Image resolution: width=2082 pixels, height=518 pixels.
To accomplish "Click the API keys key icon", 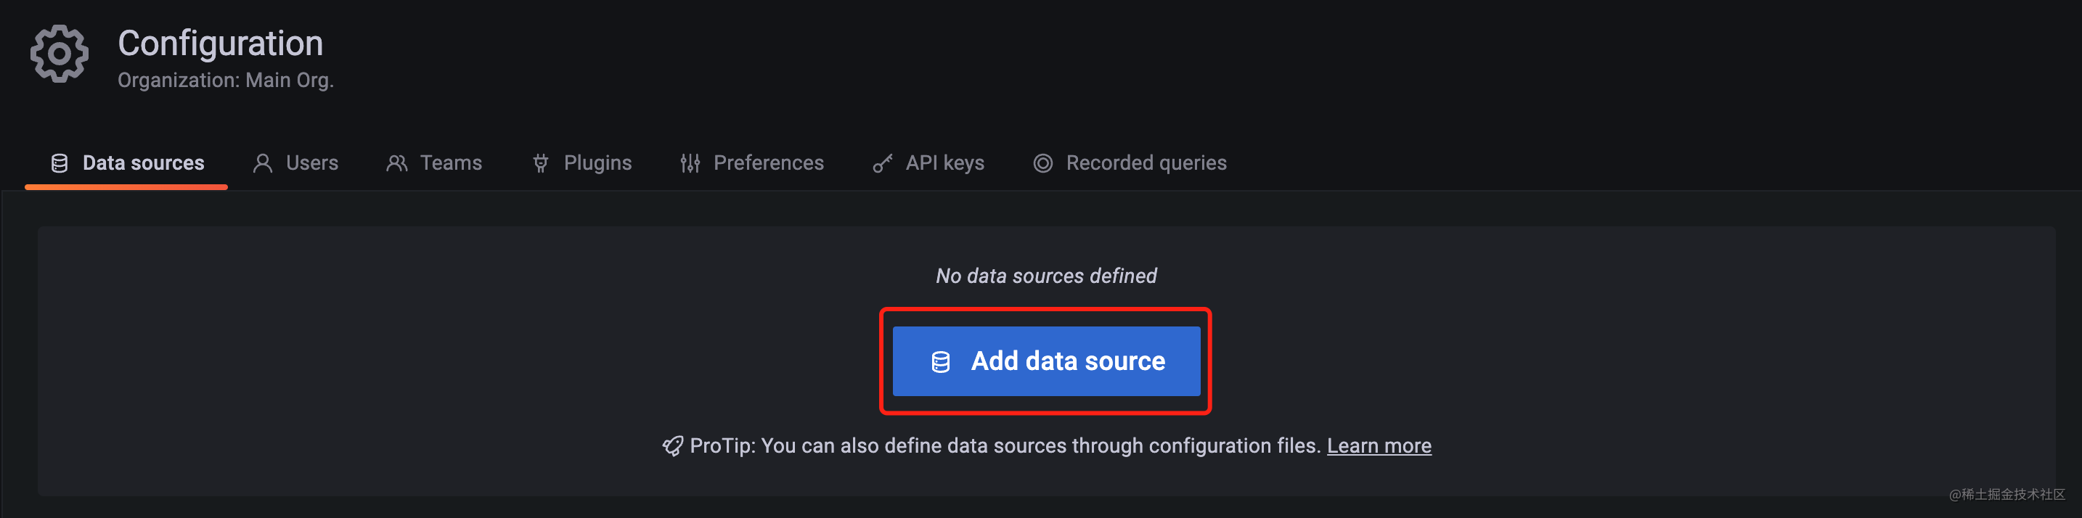I will tap(883, 163).
